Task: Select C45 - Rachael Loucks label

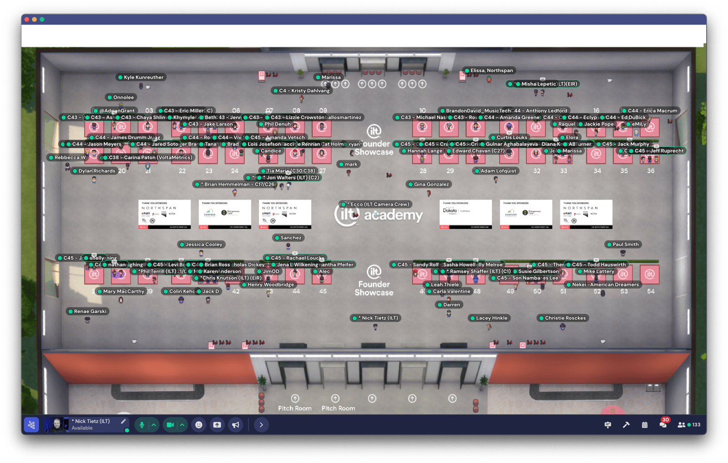Action: (295, 258)
